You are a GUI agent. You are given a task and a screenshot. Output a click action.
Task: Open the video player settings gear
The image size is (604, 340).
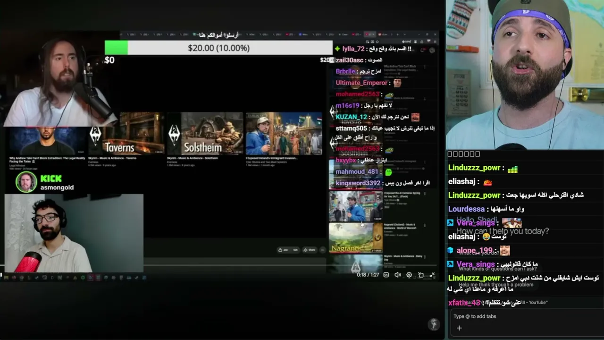[x=409, y=275]
